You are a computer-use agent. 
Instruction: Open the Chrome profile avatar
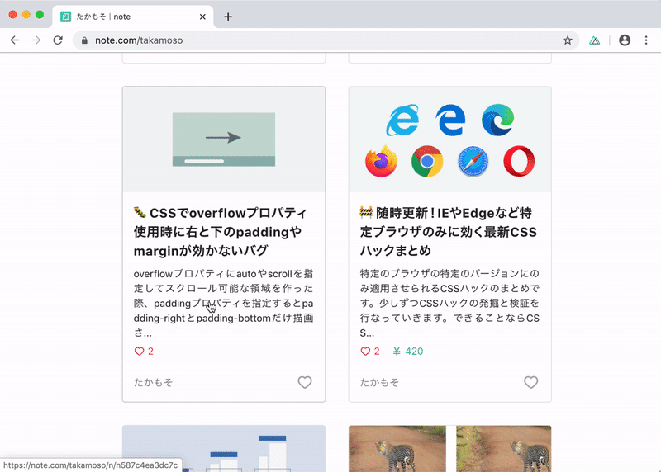625,40
